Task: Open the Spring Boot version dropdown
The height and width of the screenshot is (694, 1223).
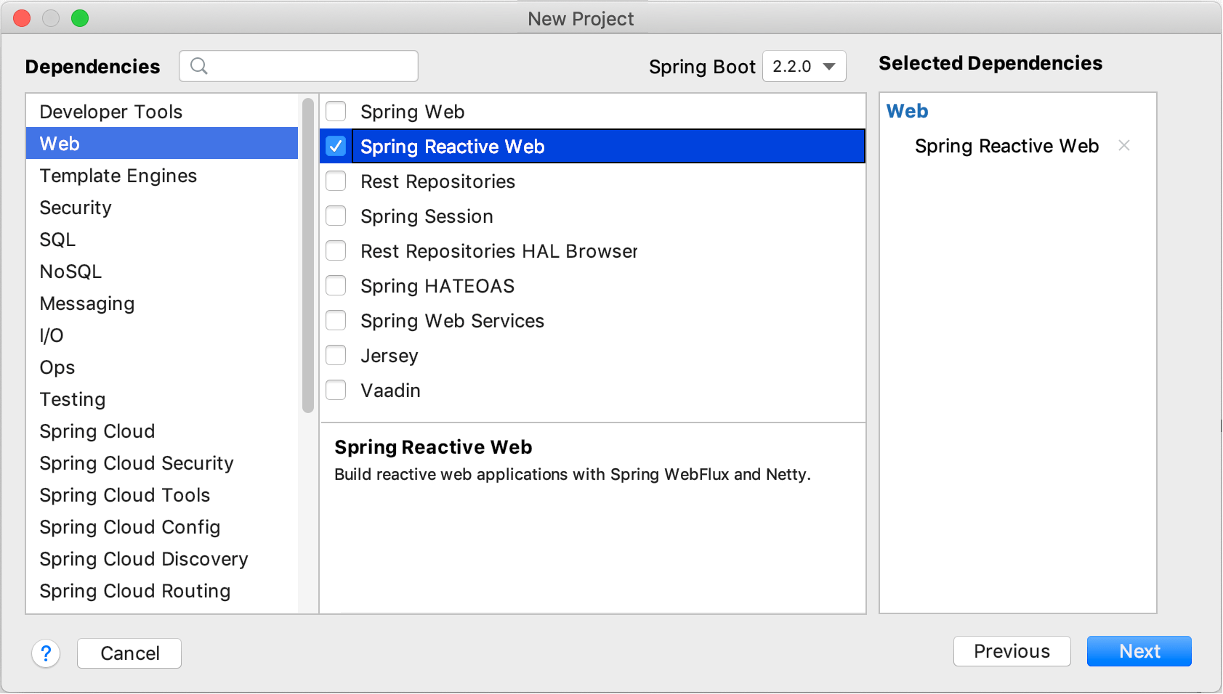Action: [804, 66]
